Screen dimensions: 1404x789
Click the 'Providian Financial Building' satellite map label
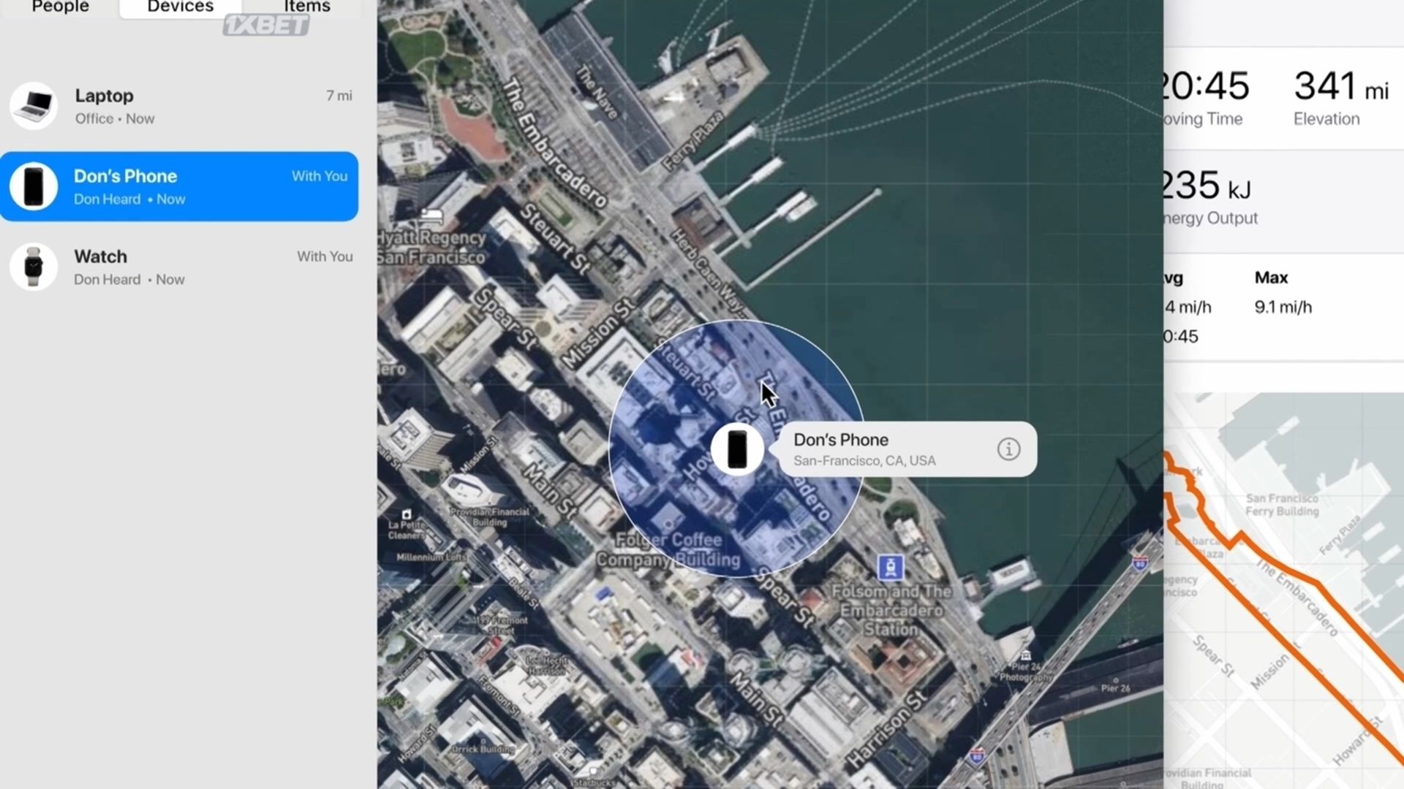(490, 517)
